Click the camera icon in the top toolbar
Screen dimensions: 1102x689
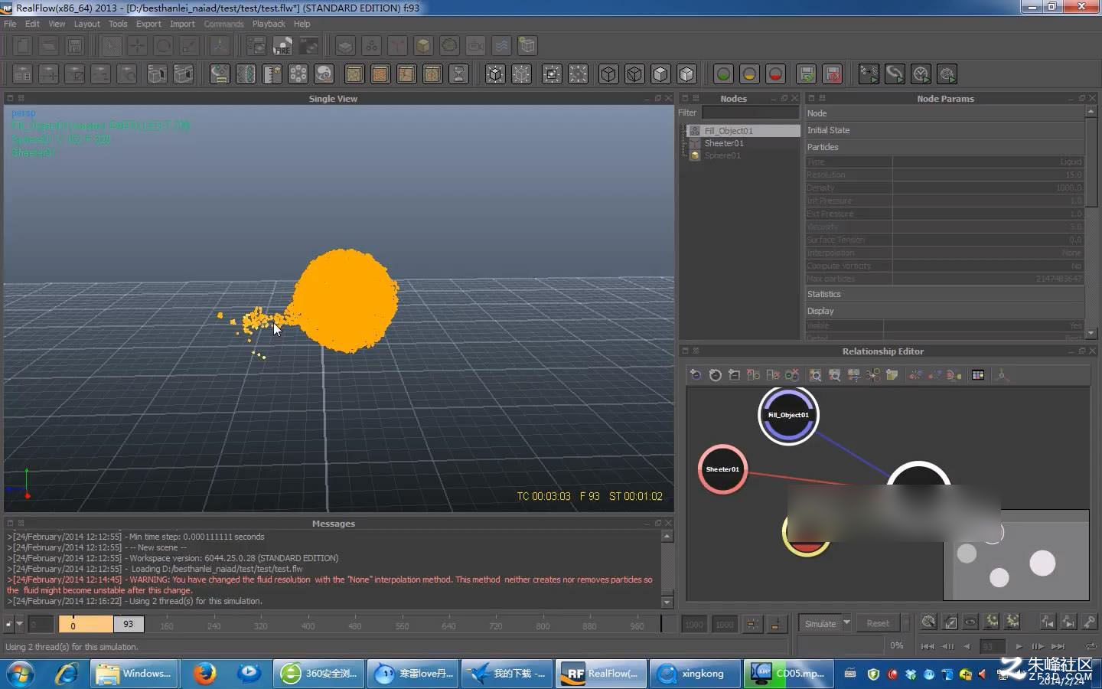click(x=475, y=46)
